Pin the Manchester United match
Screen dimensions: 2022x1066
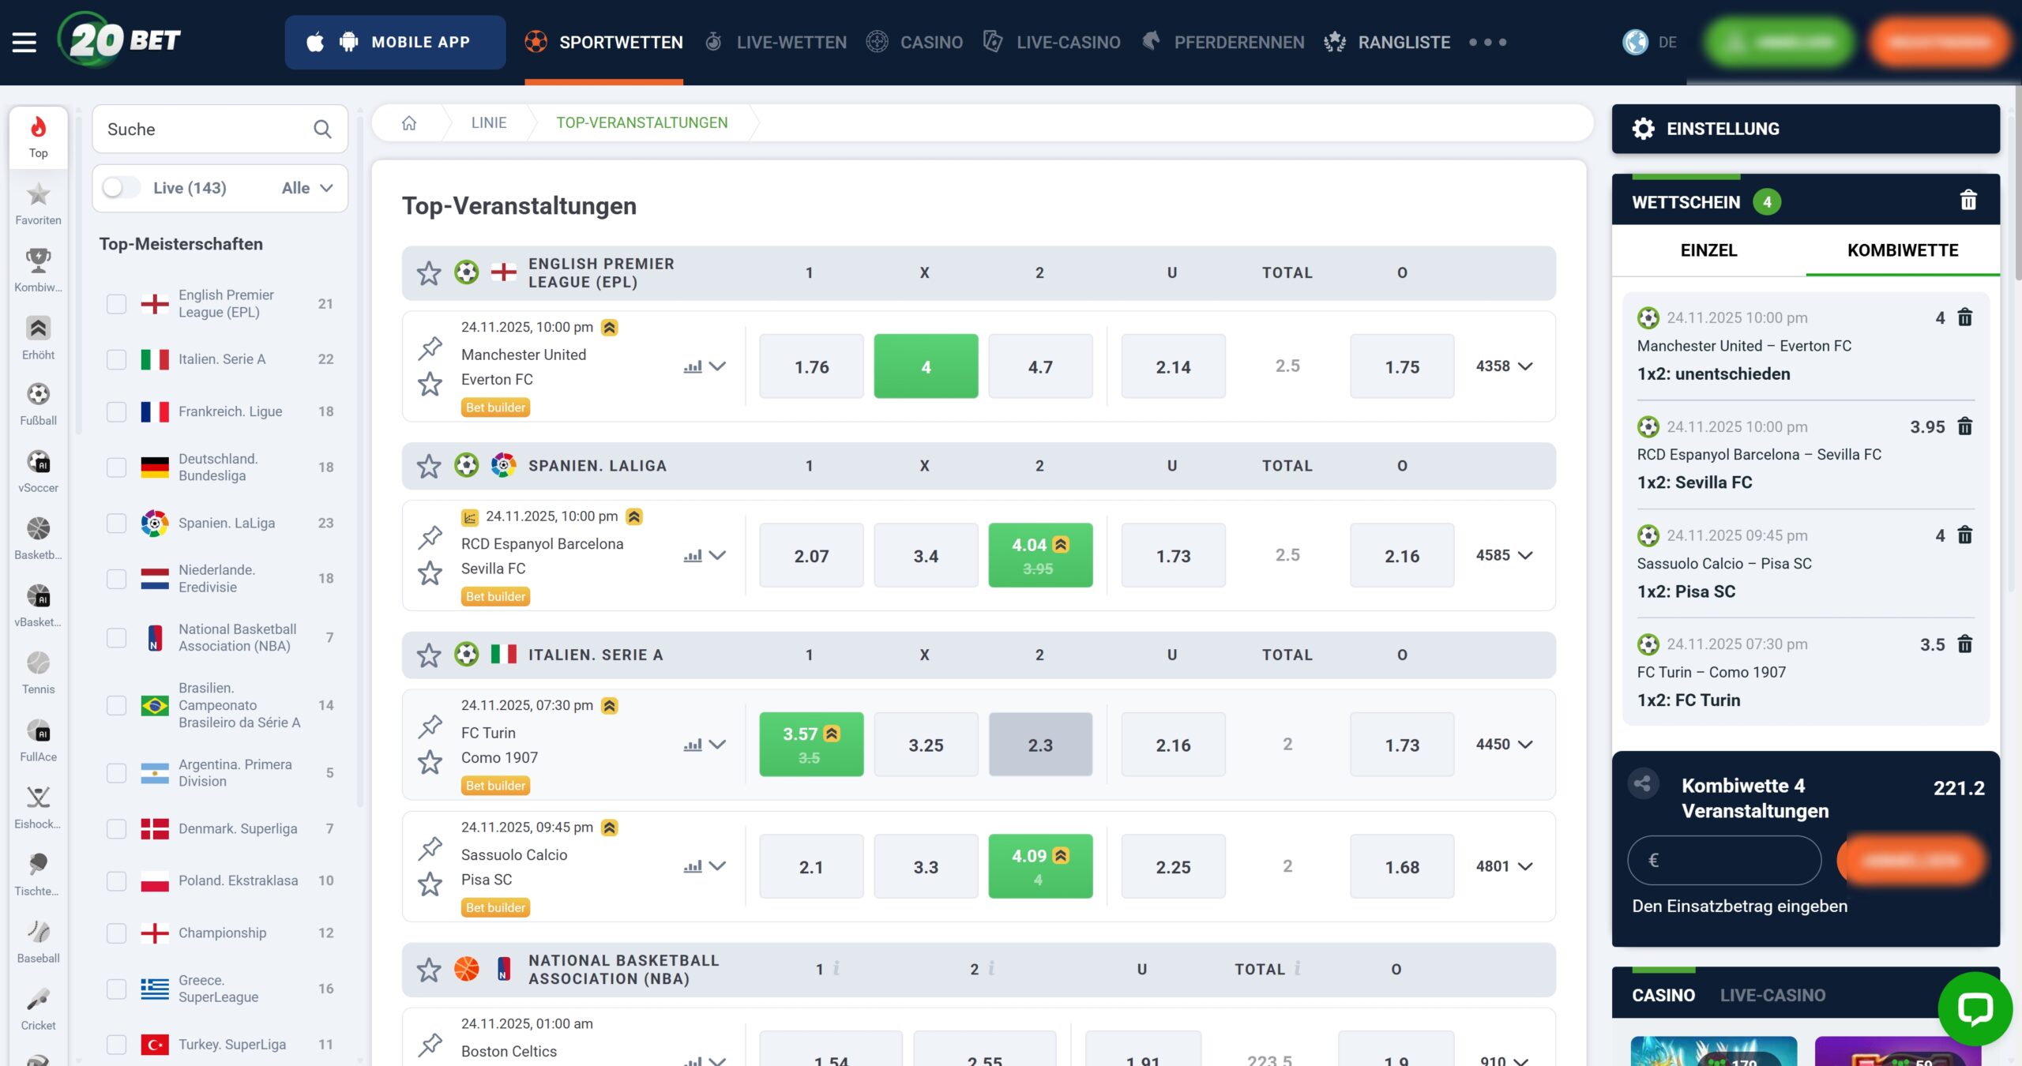click(x=430, y=347)
